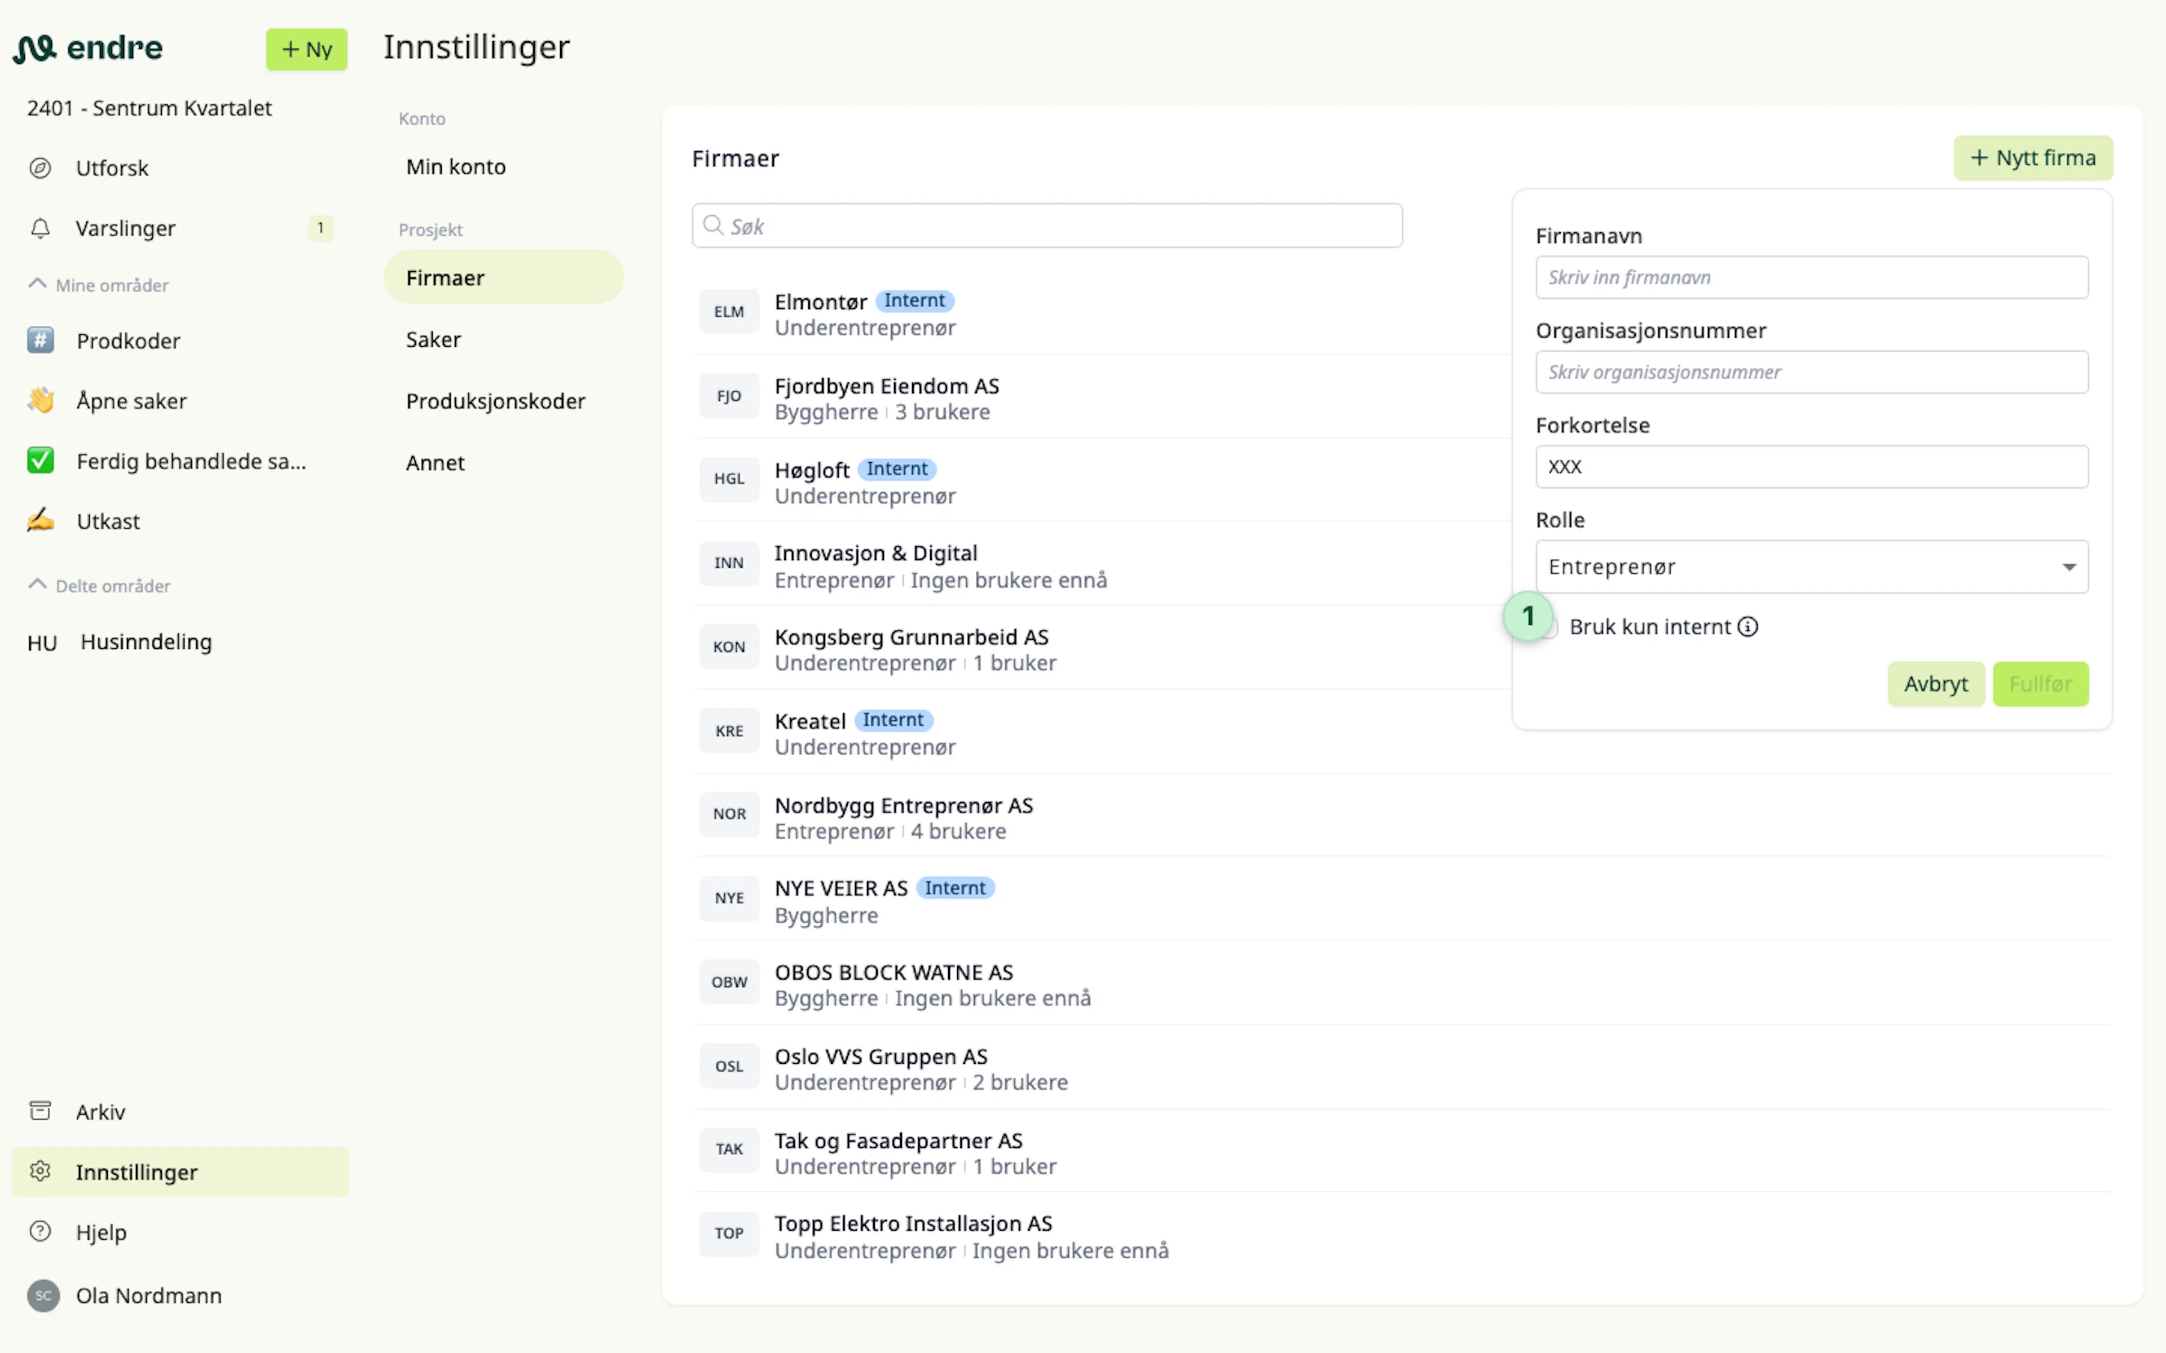The image size is (2166, 1353).
Task: Collapse the Mine områder section
Action: (x=99, y=285)
